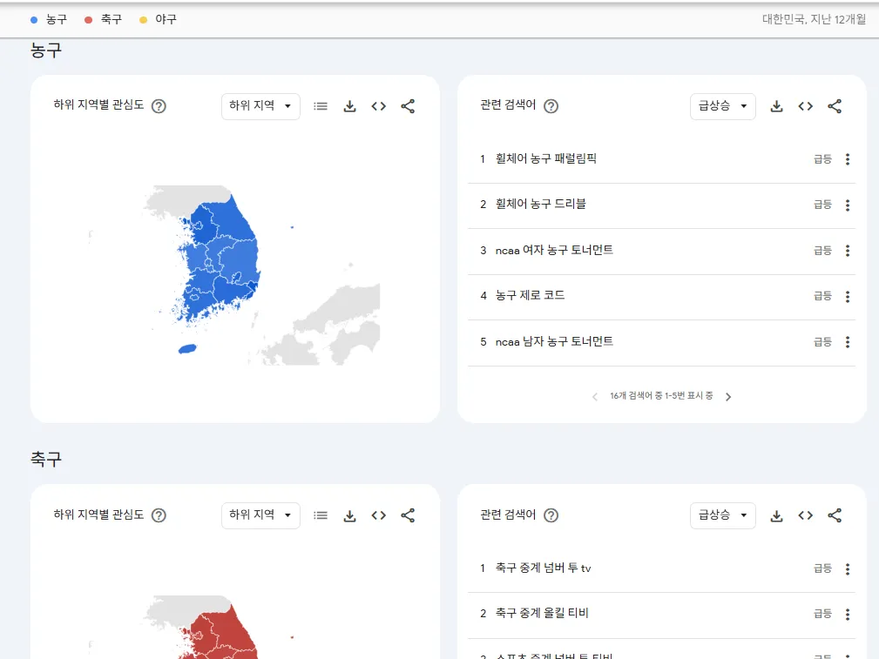Open 급상승 dropdown in soccer queries card

[722, 515]
